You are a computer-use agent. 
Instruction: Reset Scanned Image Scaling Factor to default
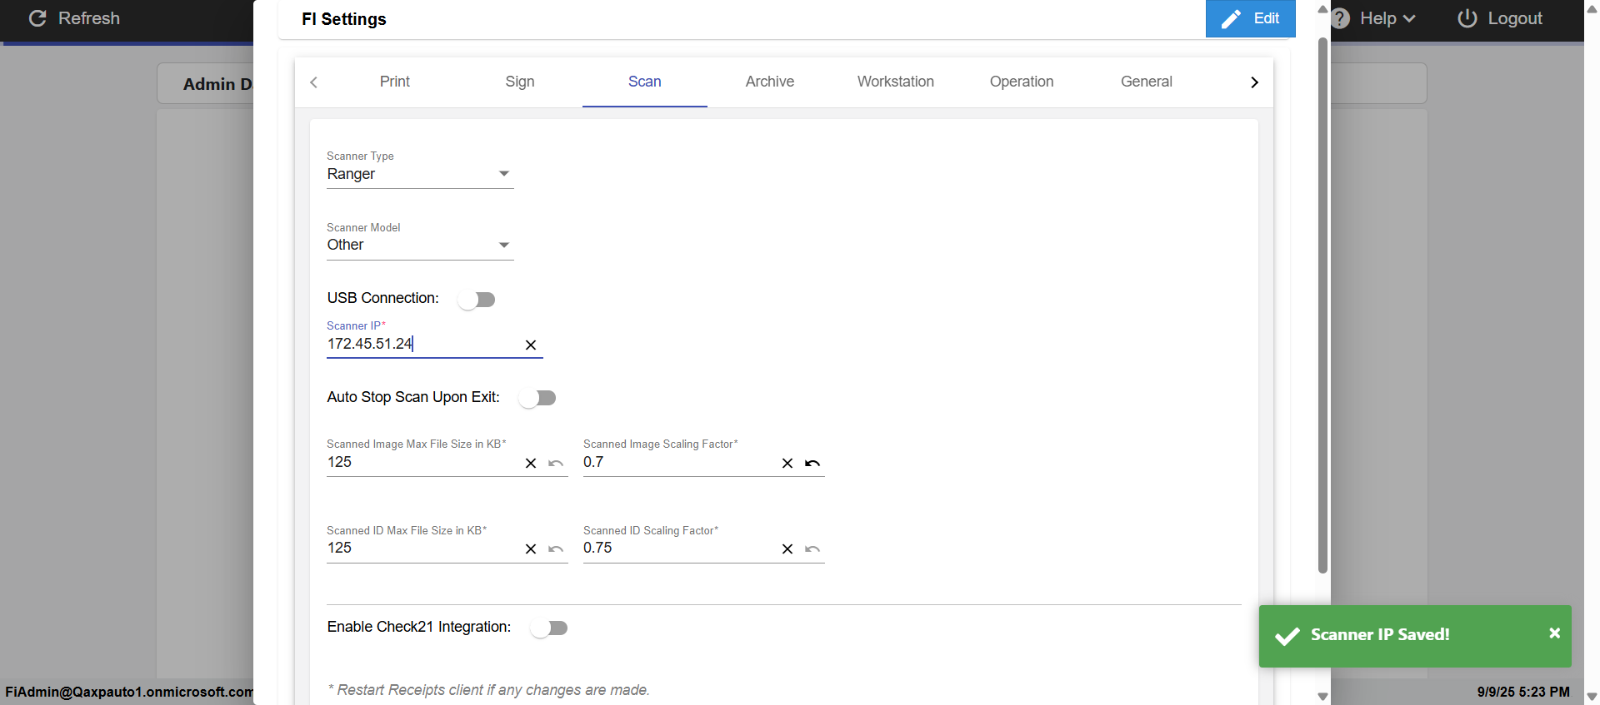tap(812, 464)
